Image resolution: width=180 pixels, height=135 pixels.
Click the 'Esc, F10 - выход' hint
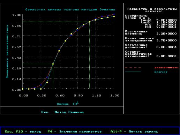tap(23, 132)
